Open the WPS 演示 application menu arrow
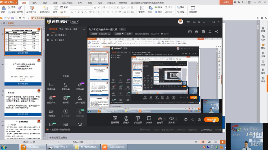Screen dimensions: 268x150 coord(17,3)
